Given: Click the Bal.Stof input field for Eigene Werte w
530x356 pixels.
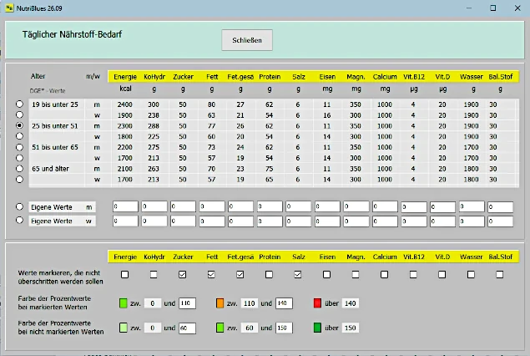Looking at the screenshot, I should 501,221.
